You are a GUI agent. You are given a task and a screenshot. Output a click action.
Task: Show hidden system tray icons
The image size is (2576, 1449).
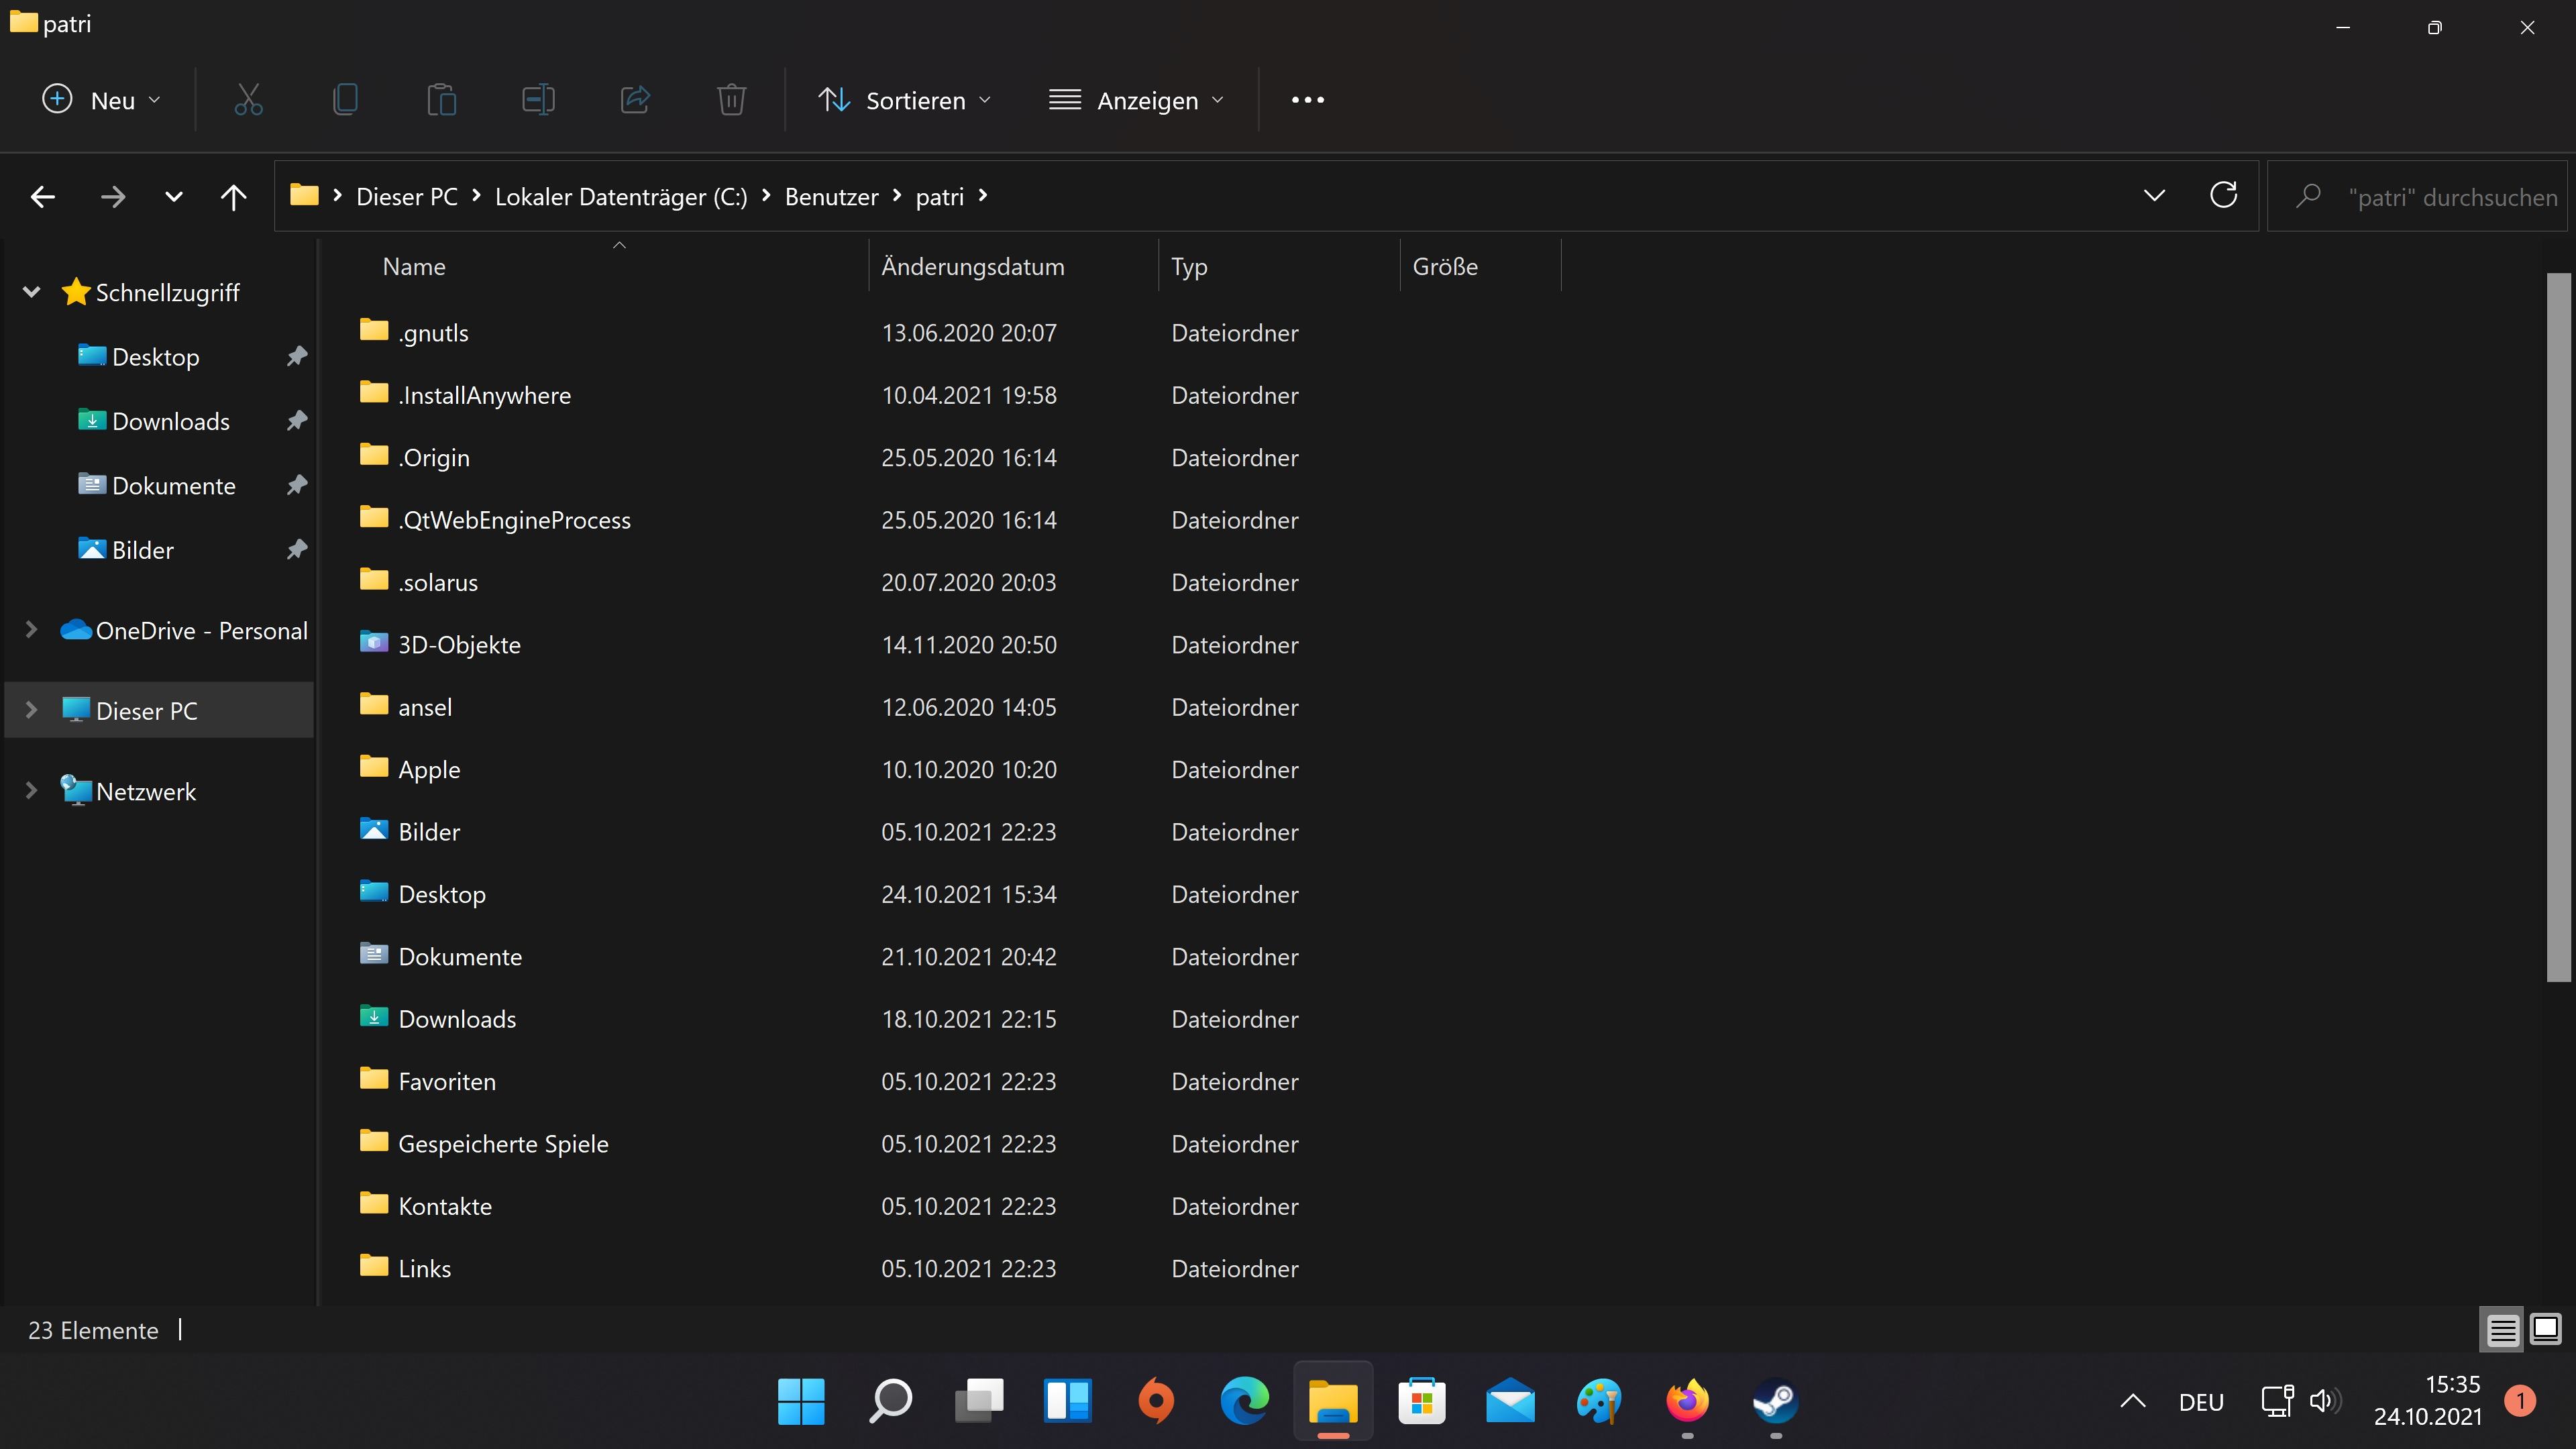pyautogui.click(x=2132, y=1401)
